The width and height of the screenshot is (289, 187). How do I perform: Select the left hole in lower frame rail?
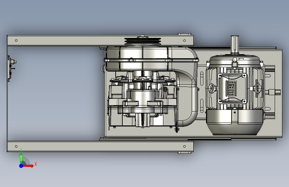pos(16,146)
